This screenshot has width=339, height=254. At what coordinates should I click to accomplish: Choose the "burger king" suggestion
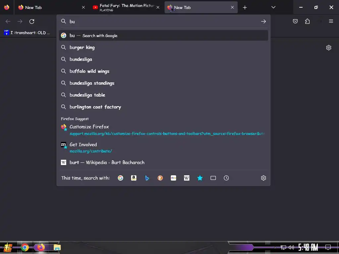(x=163, y=47)
